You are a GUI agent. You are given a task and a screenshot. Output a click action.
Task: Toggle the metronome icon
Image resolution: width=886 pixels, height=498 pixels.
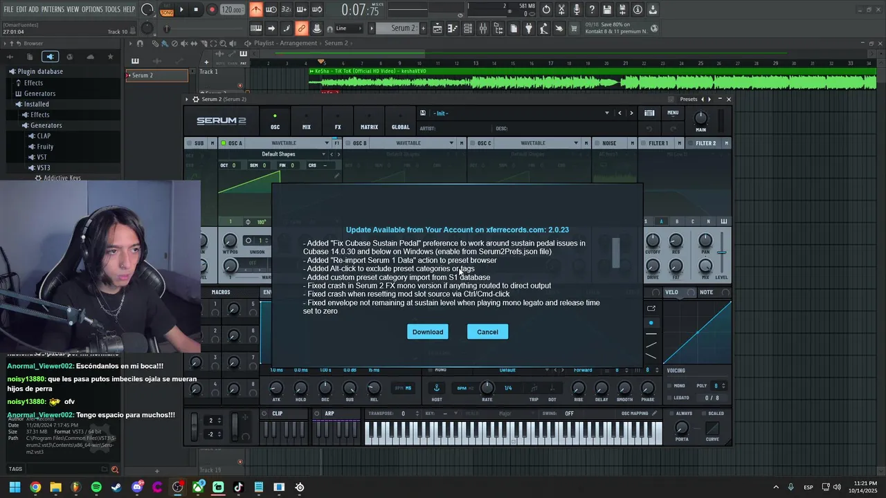point(256,10)
